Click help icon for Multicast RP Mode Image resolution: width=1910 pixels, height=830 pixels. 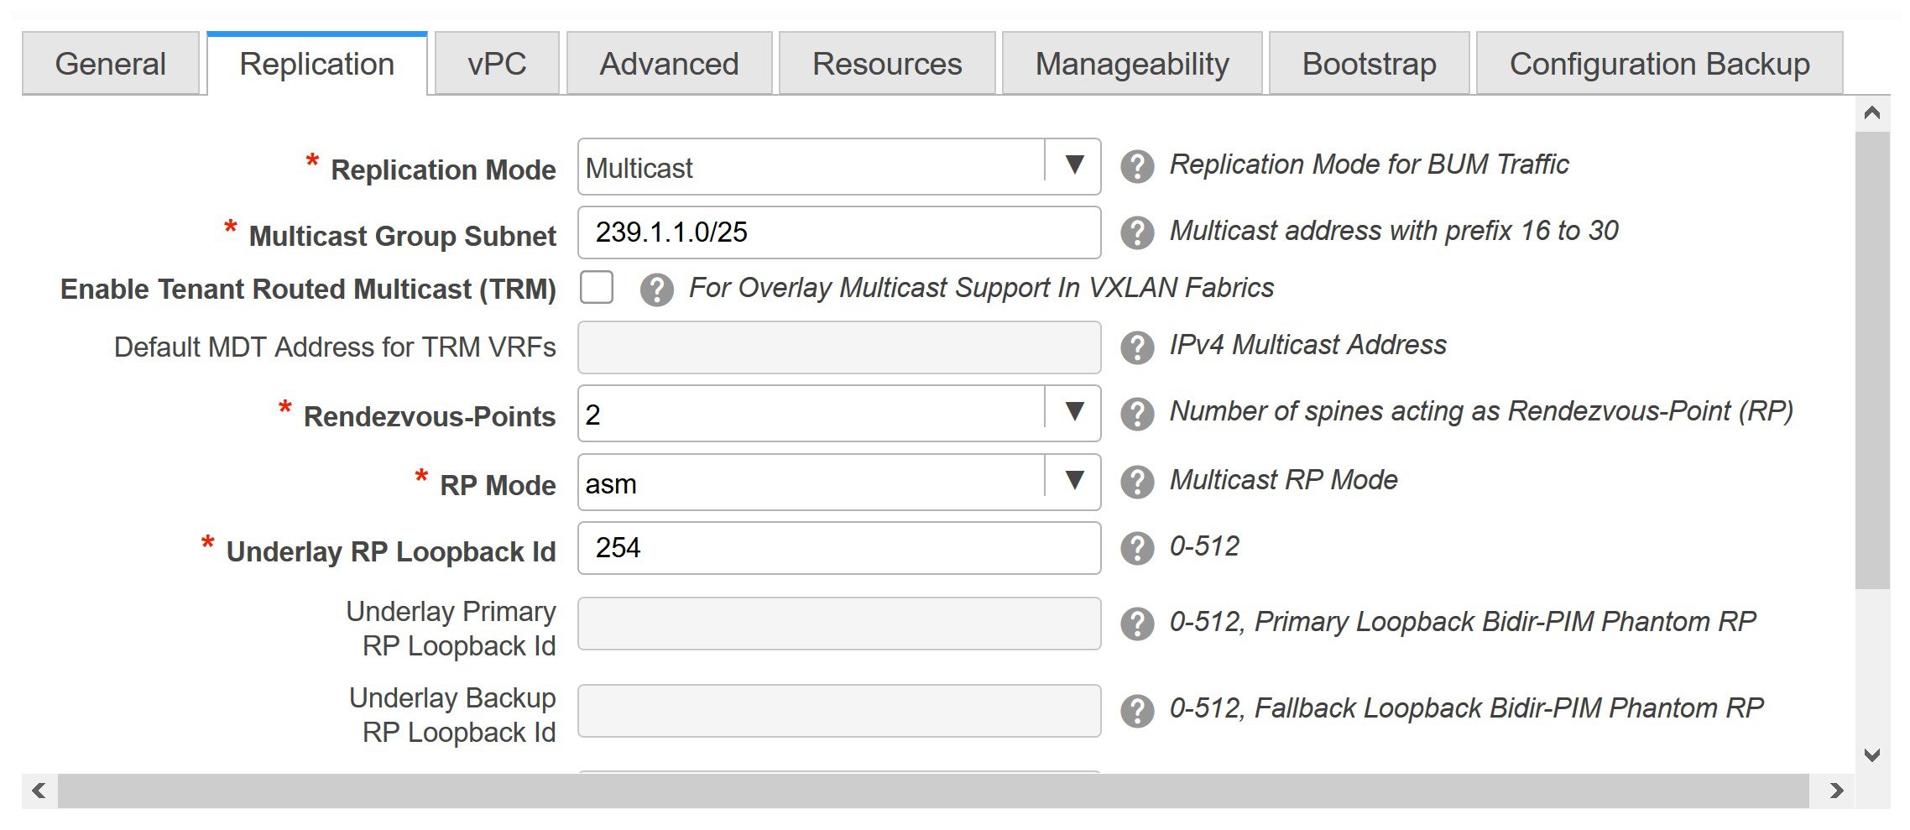(1137, 482)
